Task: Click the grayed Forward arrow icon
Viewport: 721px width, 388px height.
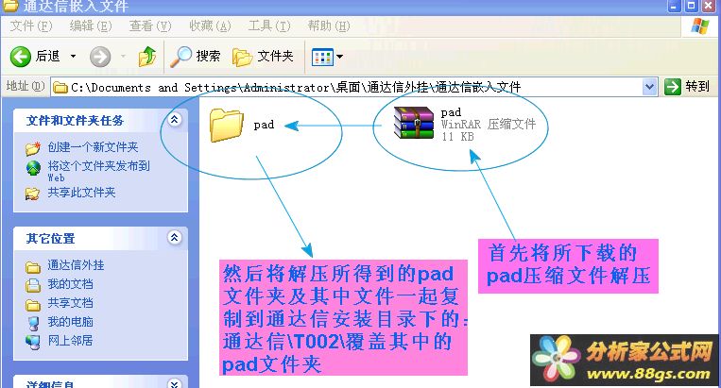Action: pos(100,57)
